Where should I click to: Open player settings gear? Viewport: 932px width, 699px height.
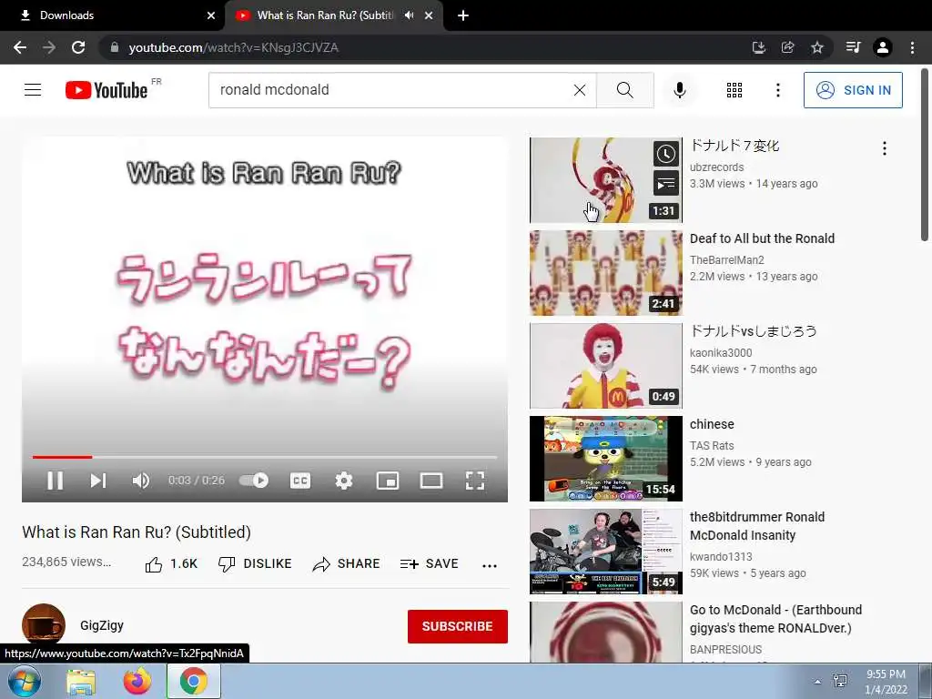point(343,481)
